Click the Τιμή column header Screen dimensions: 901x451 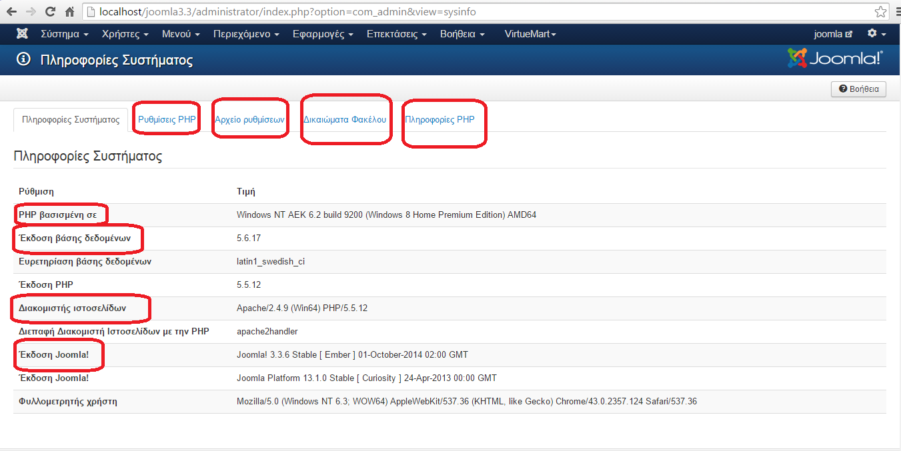[x=246, y=192]
